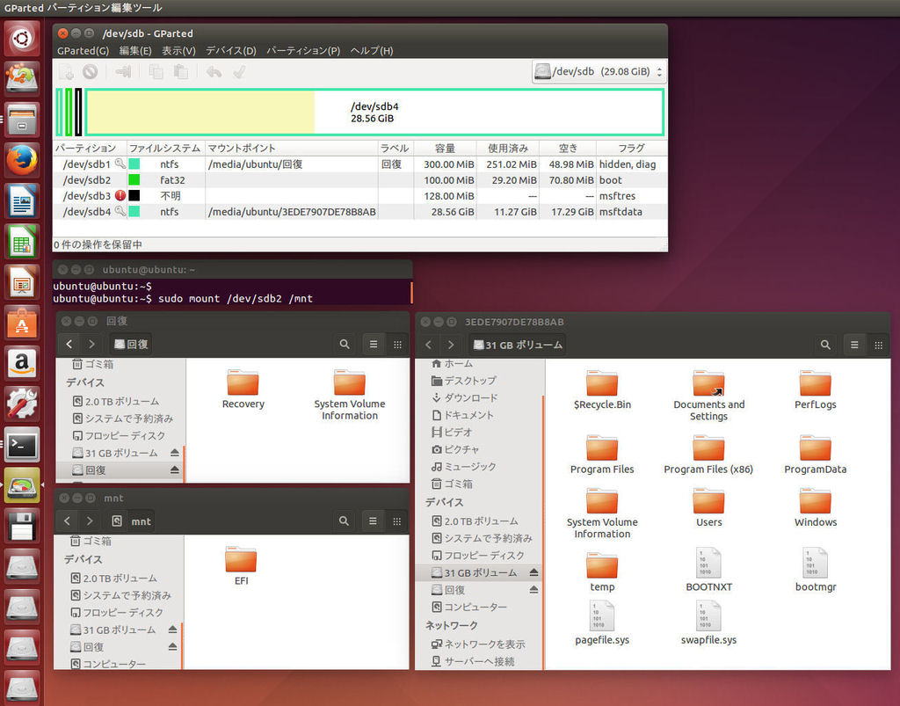The height and width of the screenshot is (706, 900).
Task: Click the new partition icon in GParted toolbar
Action: [x=67, y=72]
